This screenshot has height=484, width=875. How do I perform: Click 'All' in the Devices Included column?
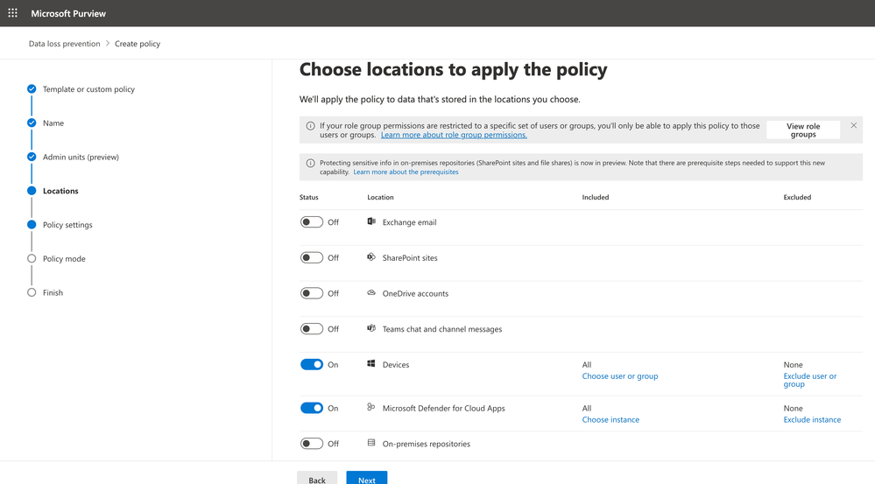[587, 365]
